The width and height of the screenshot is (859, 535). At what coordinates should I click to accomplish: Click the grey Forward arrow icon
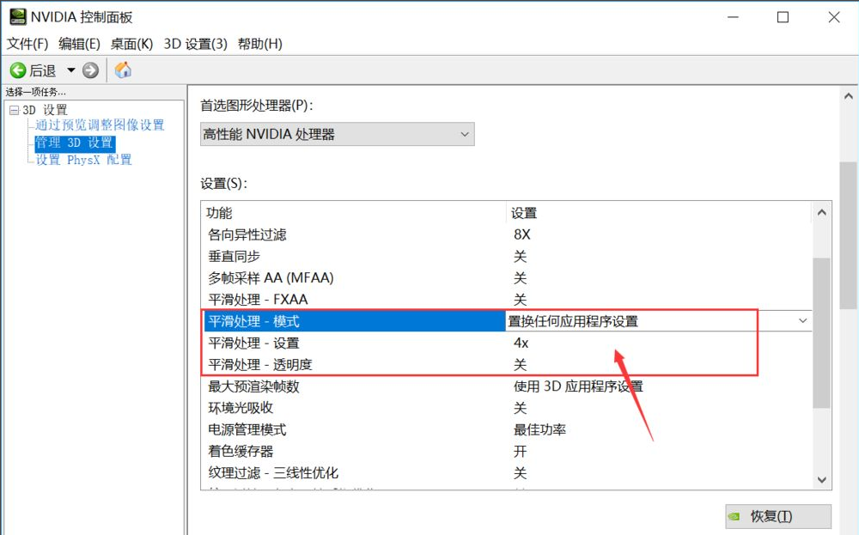pos(90,70)
